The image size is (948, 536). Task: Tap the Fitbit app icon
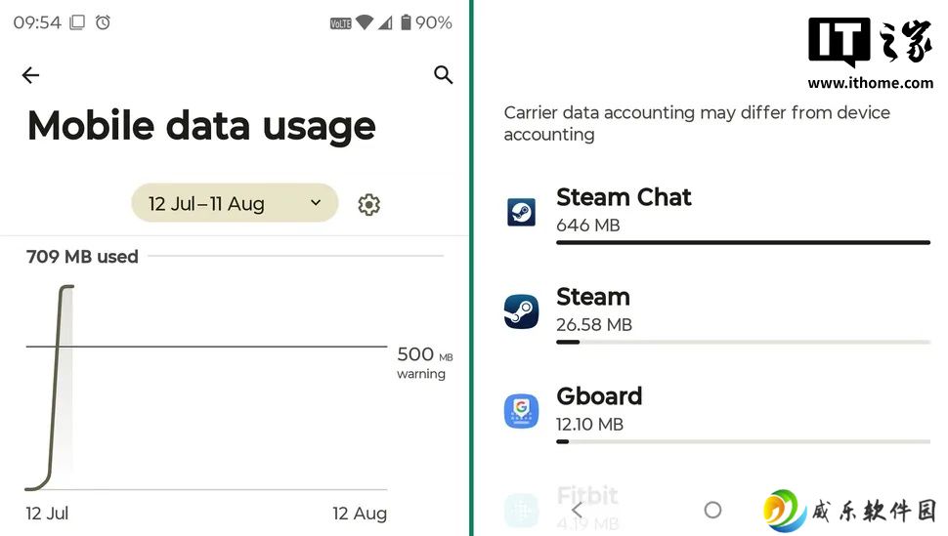click(x=521, y=511)
